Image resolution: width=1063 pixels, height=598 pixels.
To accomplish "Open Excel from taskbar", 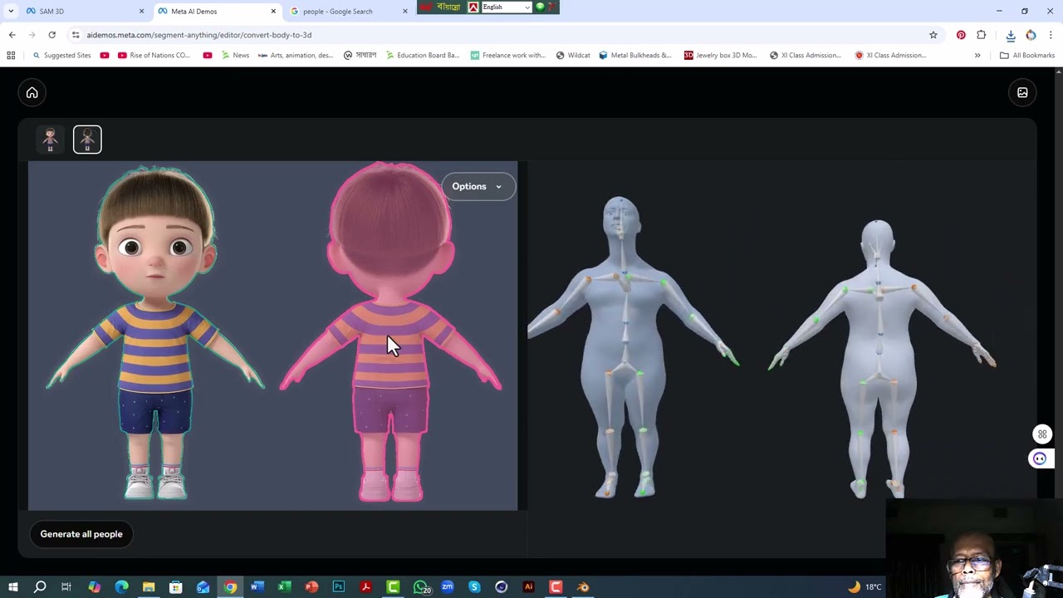I will pos(284,587).
